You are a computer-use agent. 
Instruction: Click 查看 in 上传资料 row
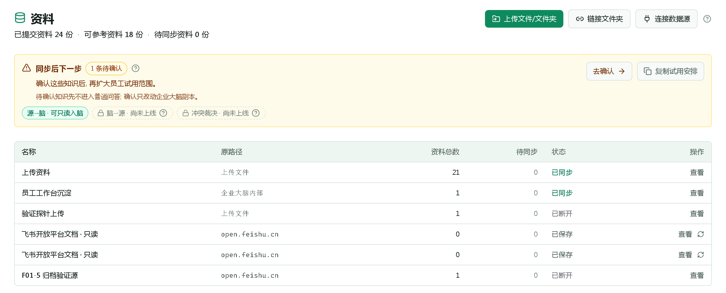tap(697, 172)
